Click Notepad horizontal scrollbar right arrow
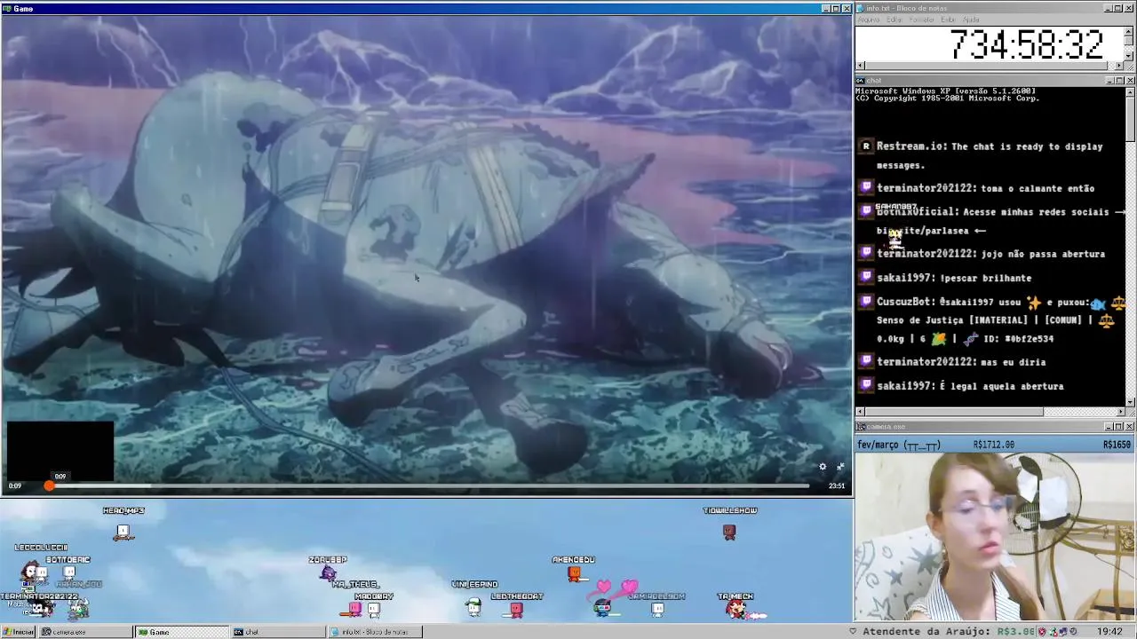Image resolution: width=1137 pixels, height=639 pixels. pos(1120,66)
